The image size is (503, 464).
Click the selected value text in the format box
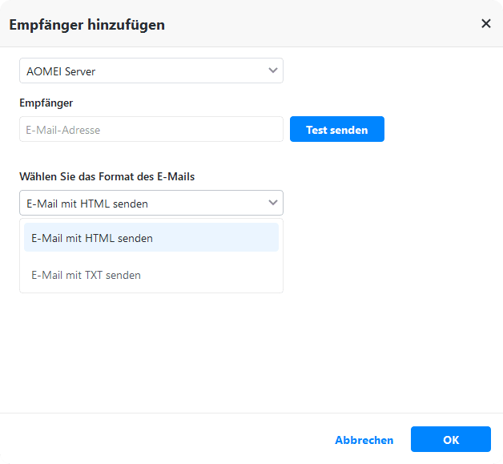87,204
